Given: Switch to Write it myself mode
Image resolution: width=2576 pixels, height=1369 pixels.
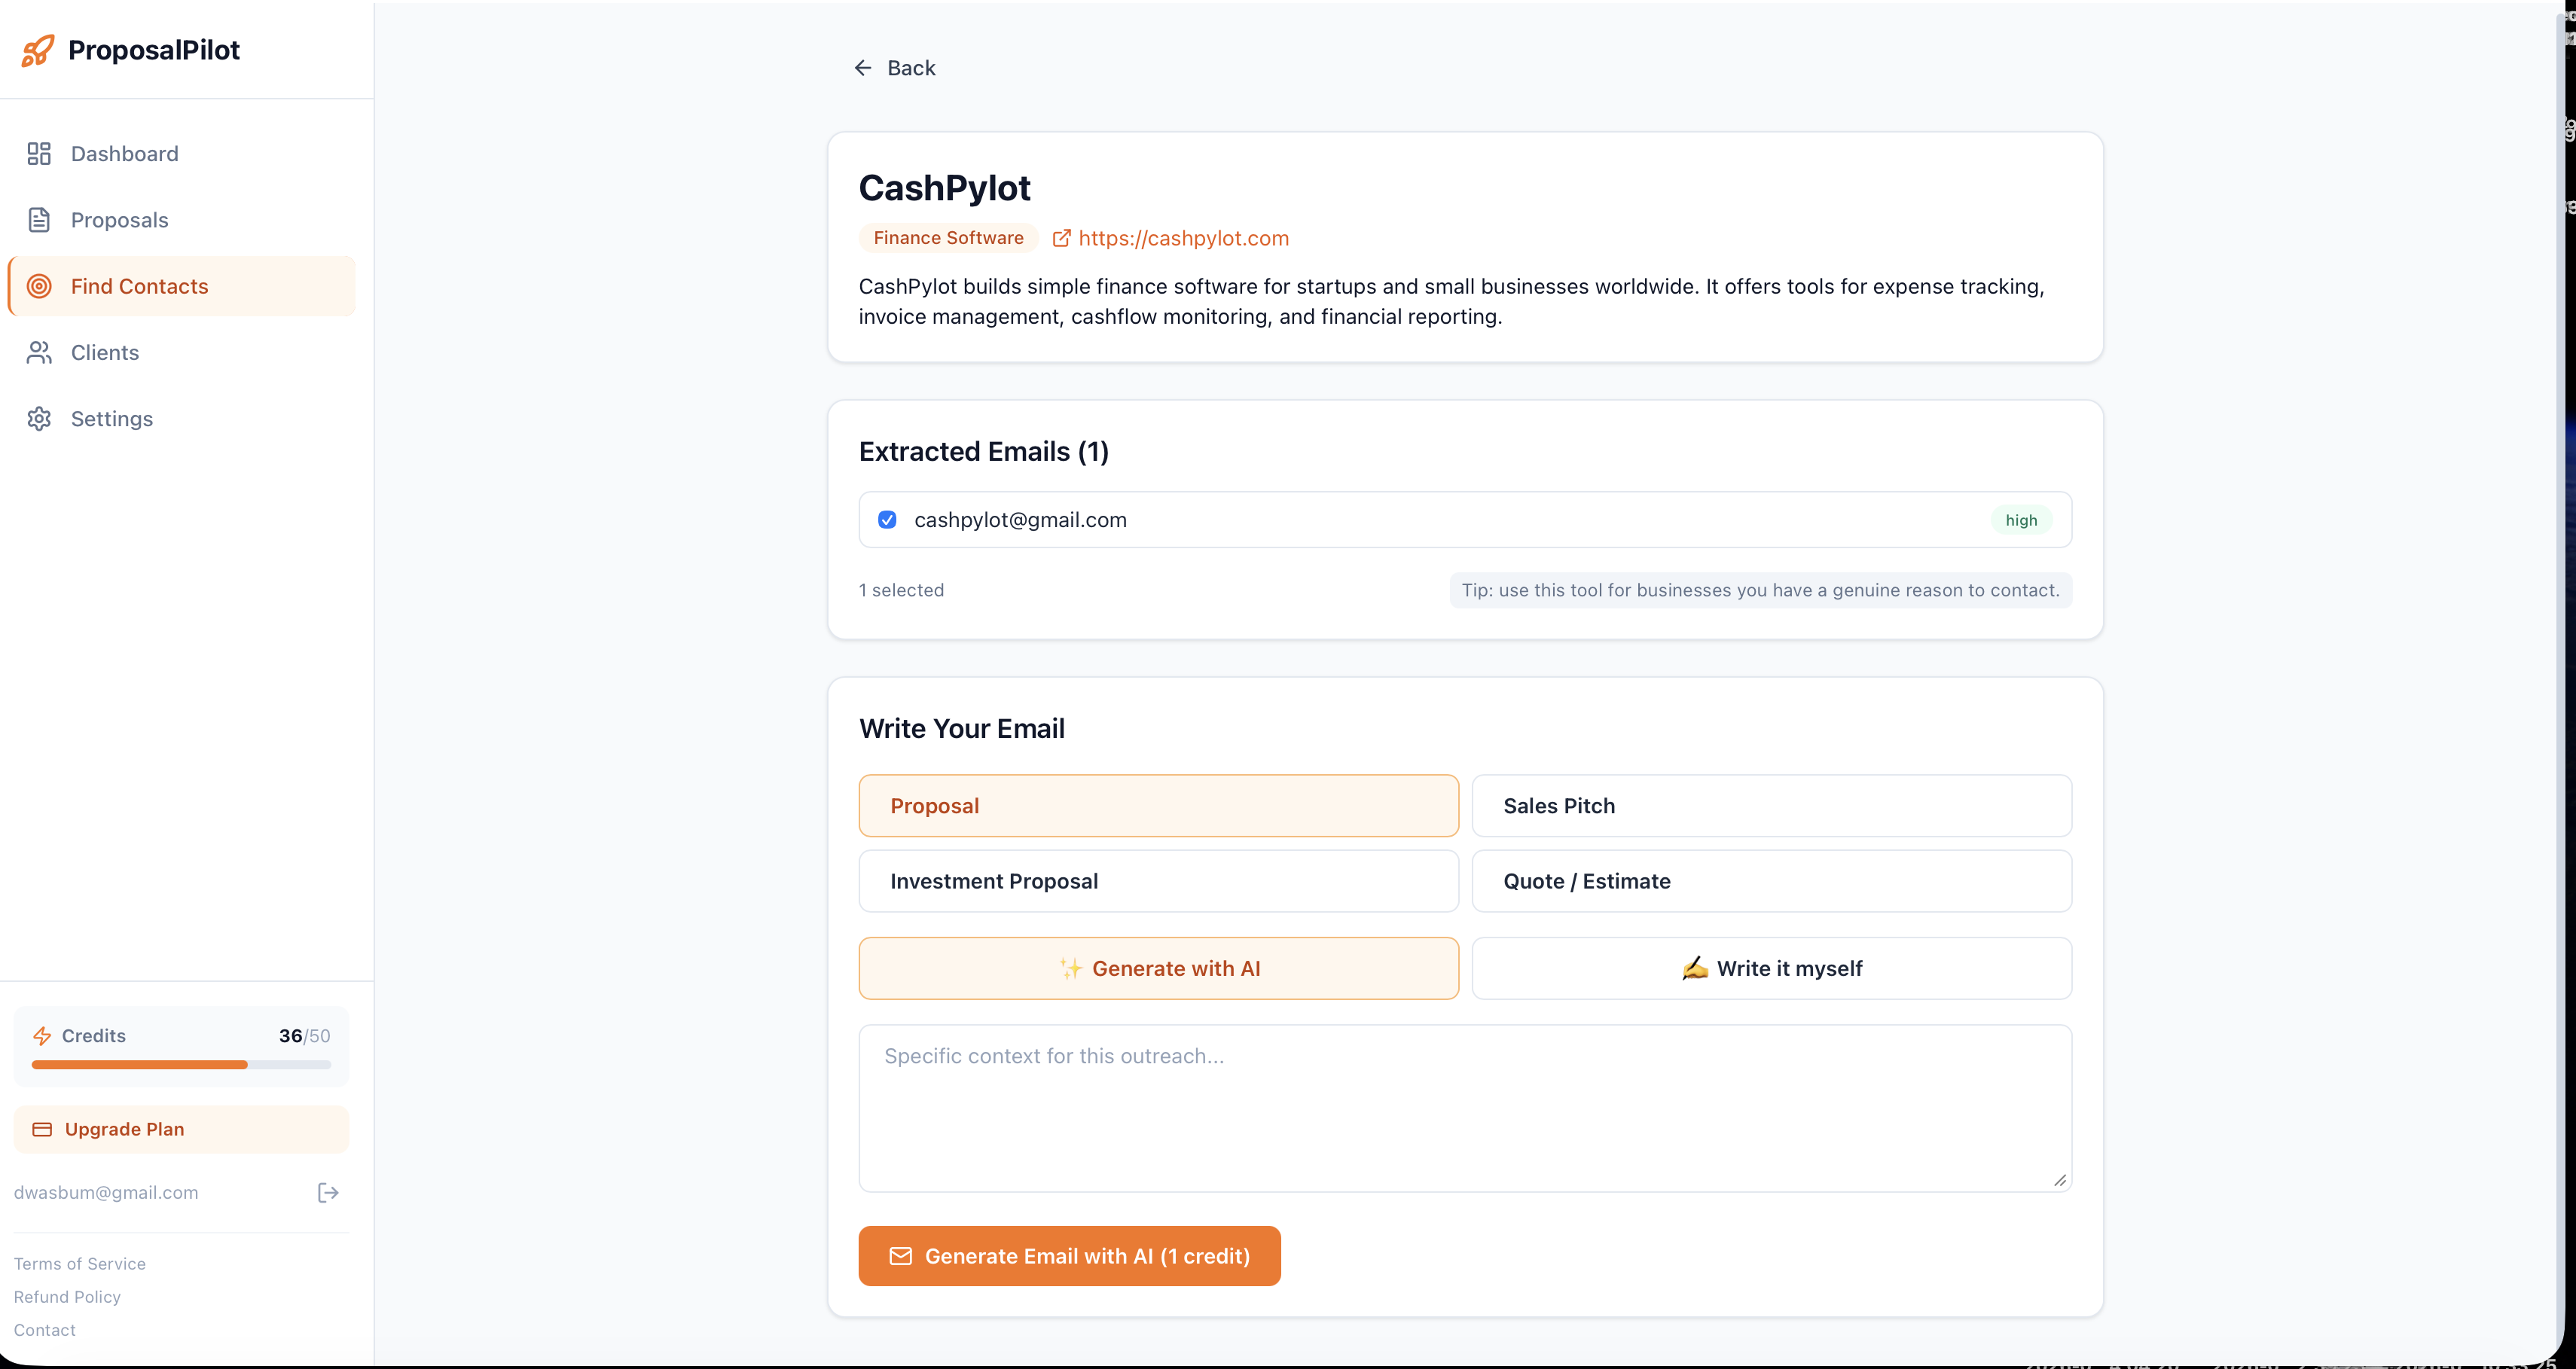Looking at the screenshot, I should click(x=1771, y=968).
